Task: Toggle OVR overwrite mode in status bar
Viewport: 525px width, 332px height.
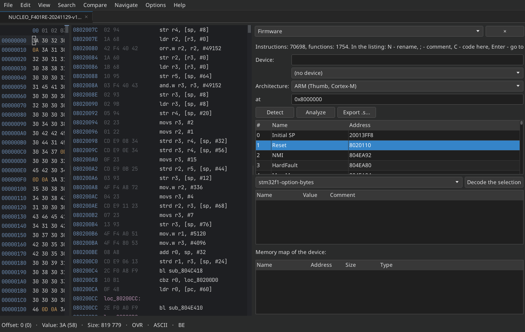Action: 137,325
